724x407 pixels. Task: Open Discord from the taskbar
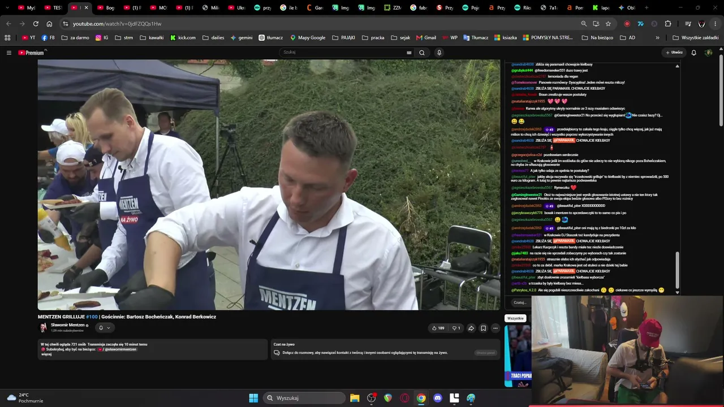tap(437, 398)
